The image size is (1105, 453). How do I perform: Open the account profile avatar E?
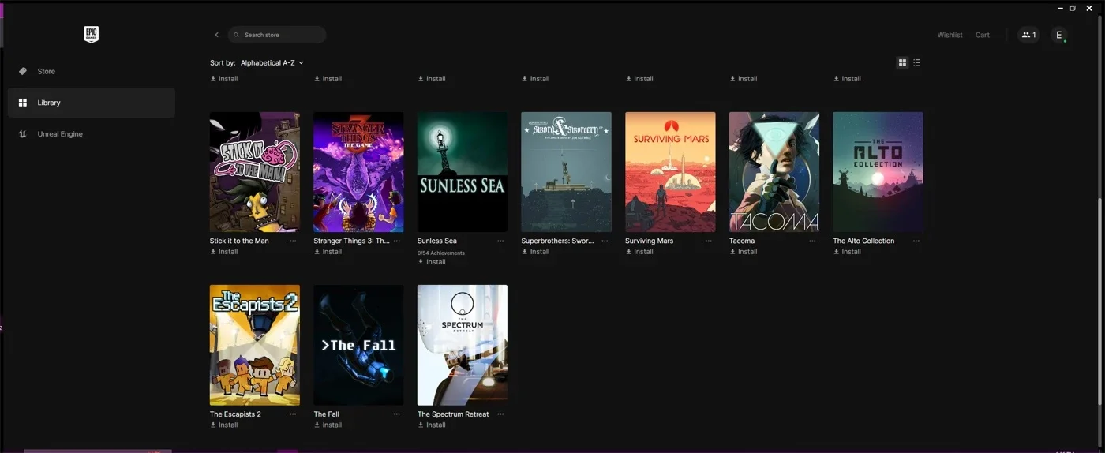point(1059,35)
